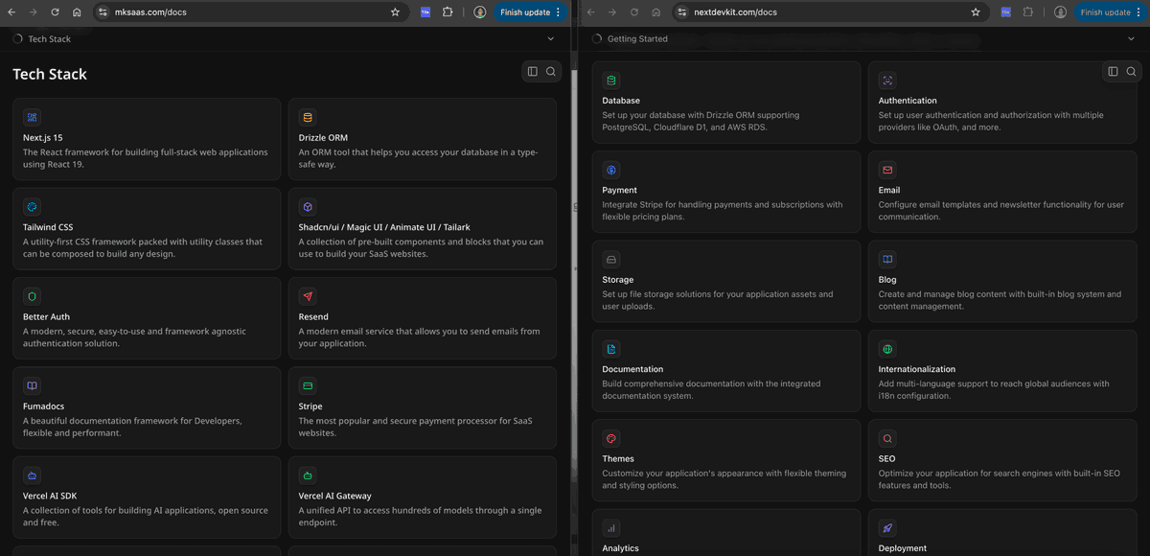The height and width of the screenshot is (556, 1150).
Task: Open Chrome menu in mksaas window
Action: coord(558,12)
